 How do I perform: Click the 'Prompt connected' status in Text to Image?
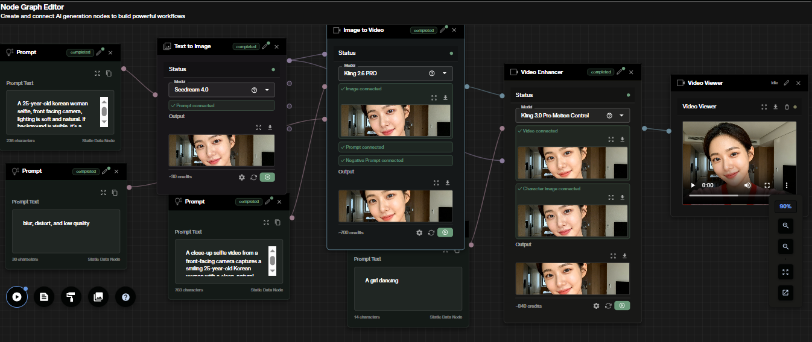[x=222, y=105]
